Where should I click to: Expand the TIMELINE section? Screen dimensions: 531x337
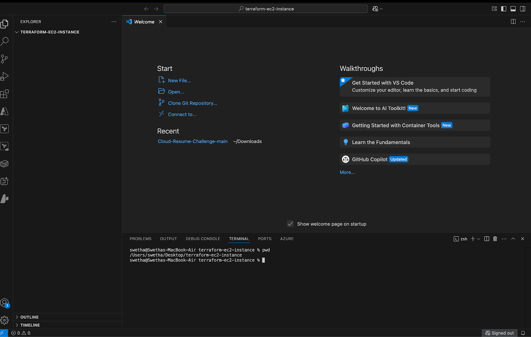(x=68, y=325)
